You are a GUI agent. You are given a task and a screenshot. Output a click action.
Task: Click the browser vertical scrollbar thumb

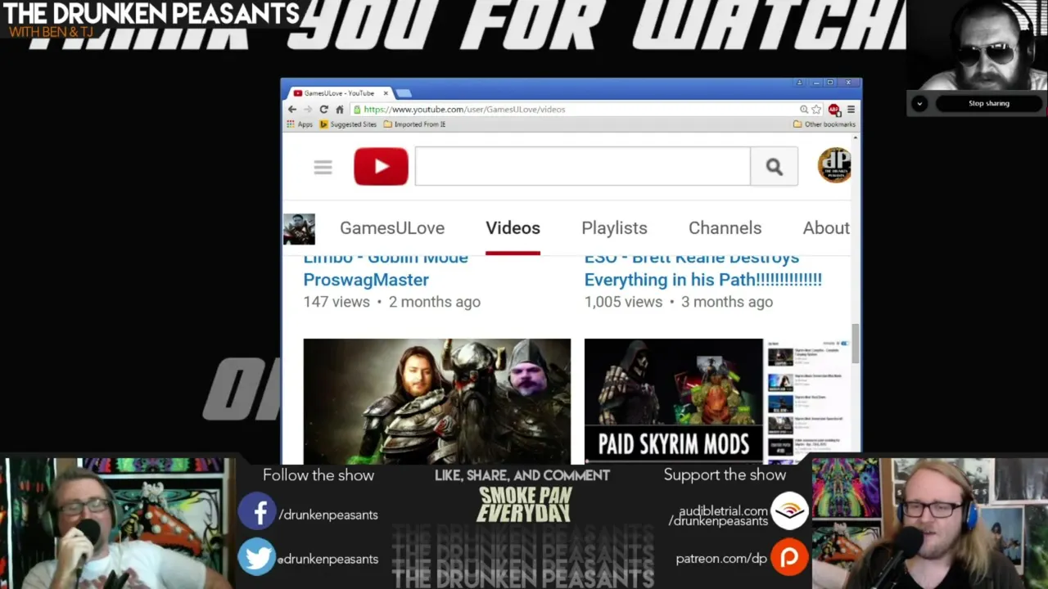coord(856,344)
